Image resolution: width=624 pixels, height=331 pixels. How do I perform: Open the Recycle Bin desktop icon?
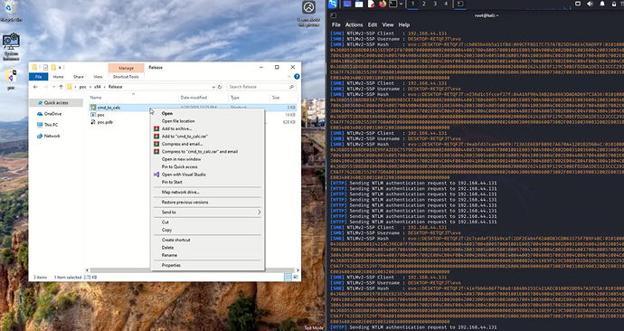click(11, 11)
